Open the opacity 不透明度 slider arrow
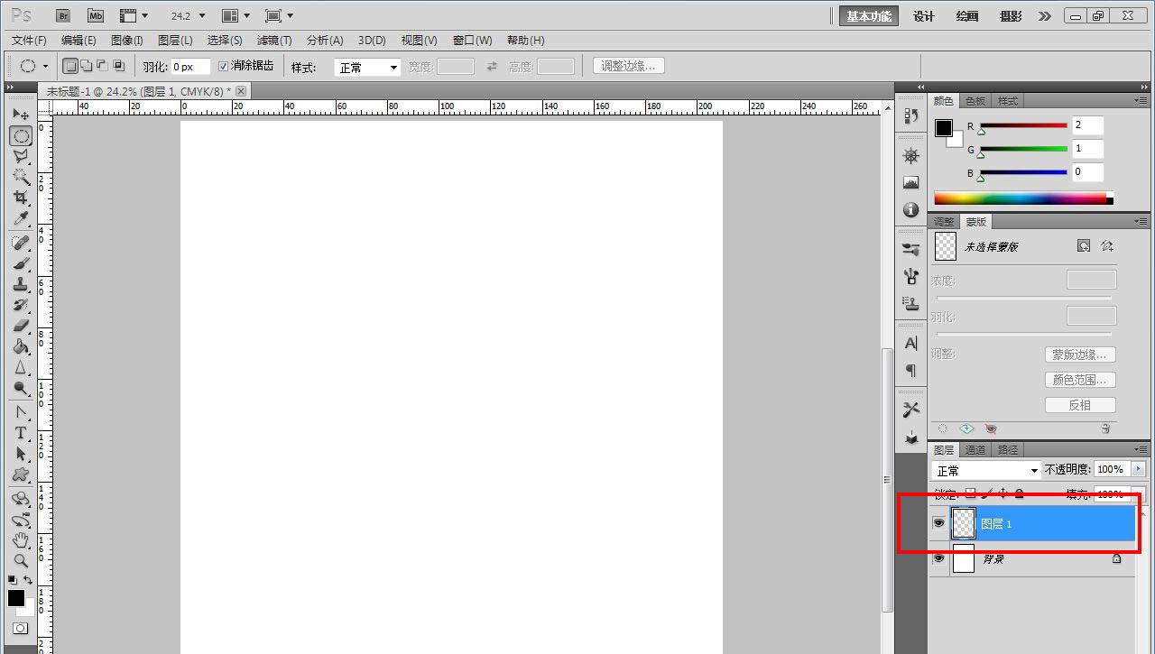Image resolution: width=1155 pixels, height=654 pixels. (x=1137, y=469)
